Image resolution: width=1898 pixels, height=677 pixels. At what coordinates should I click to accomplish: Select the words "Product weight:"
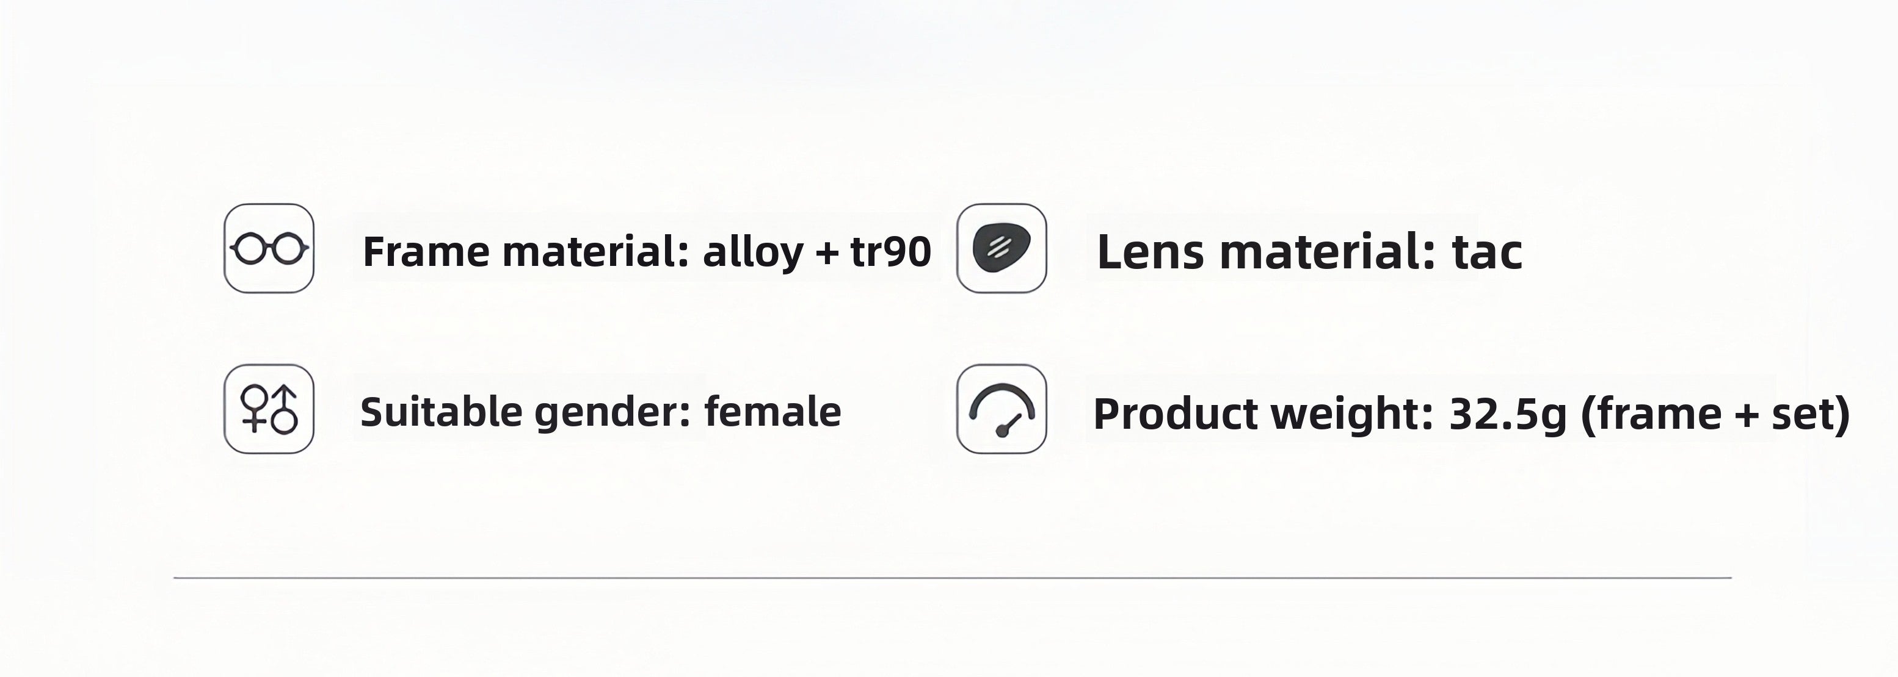pyautogui.click(x=1263, y=414)
